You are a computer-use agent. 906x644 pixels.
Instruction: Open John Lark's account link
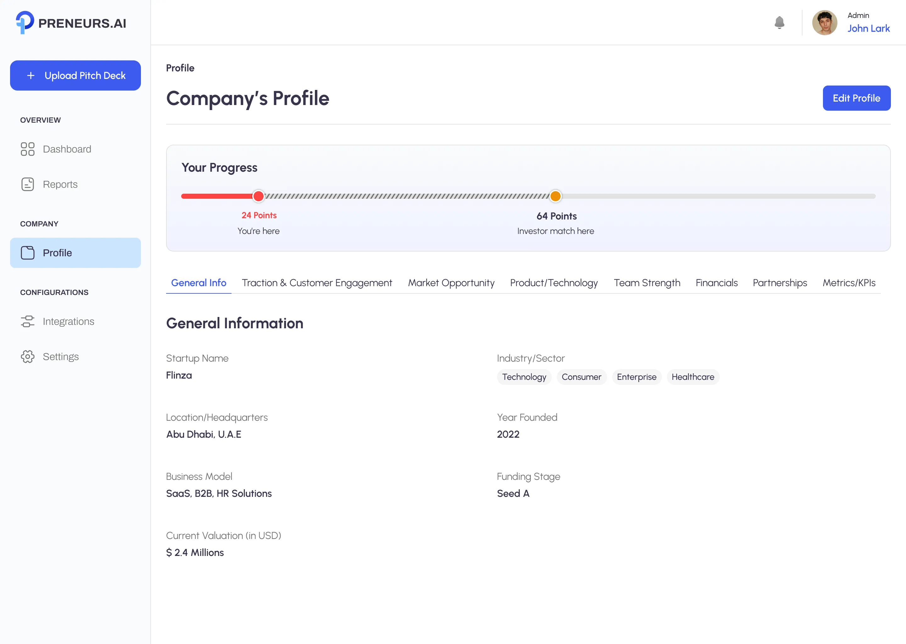[x=869, y=28]
